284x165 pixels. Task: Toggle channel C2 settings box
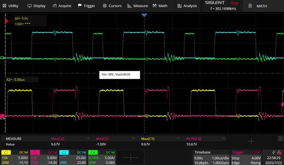click(43, 157)
